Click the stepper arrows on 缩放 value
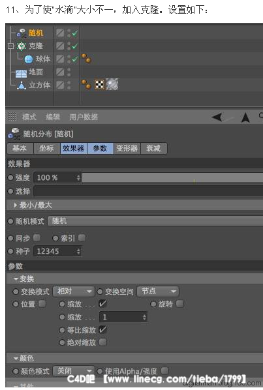Image resolution: width=263 pixels, height=390 pixels. 144,317
